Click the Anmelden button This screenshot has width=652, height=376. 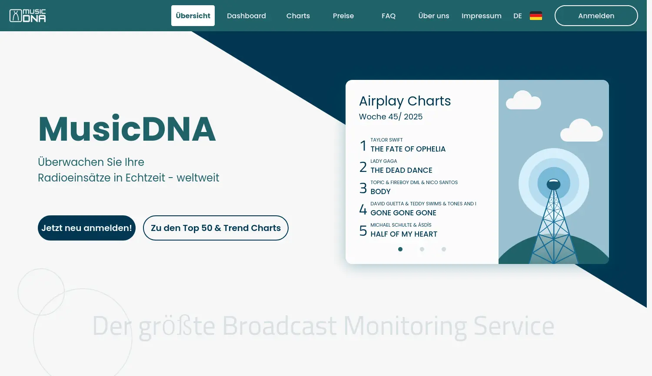[x=596, y=16]
